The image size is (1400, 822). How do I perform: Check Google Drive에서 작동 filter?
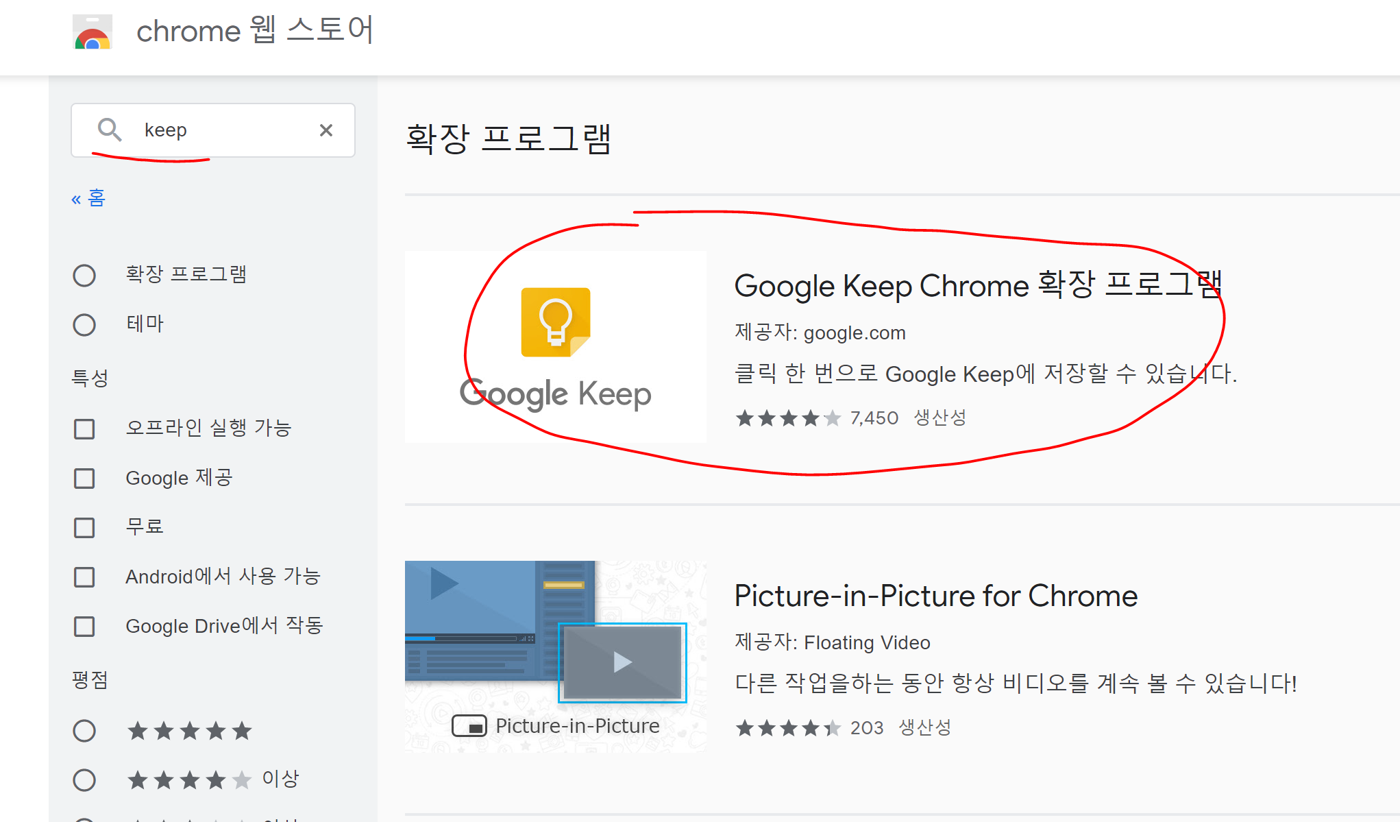click(84, 627)
